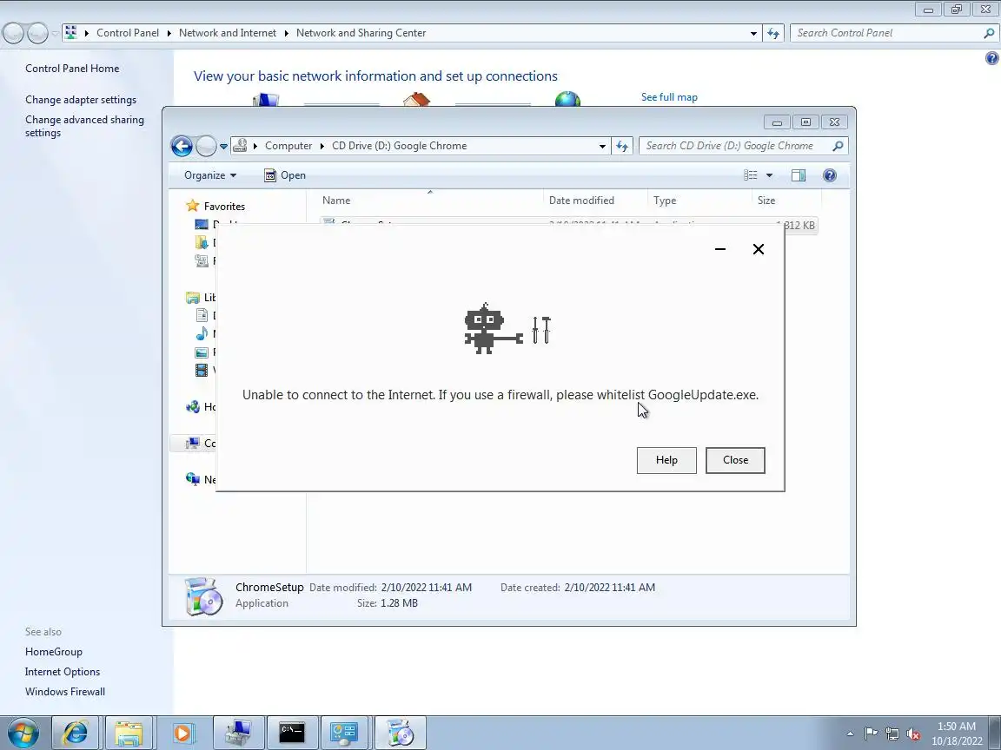Screen dimensions: 1001x750
Task: Click the Network icon in navigation pane
Action: point(192,479)
